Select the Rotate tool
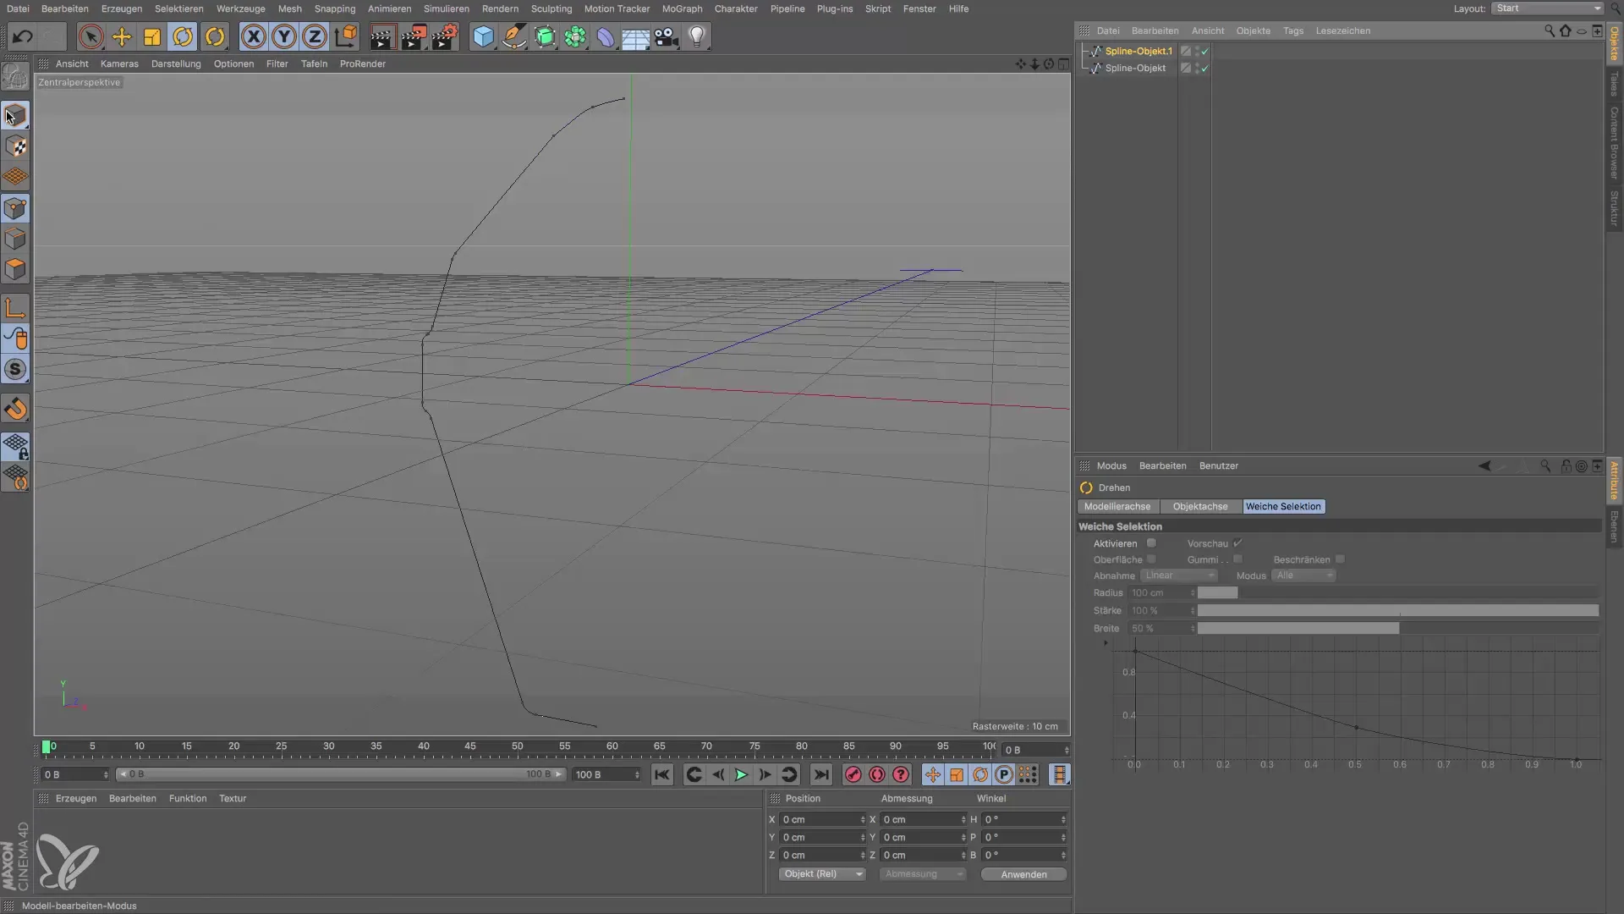The height and width of the screenshot is (914, 1624). pos(183,36)
